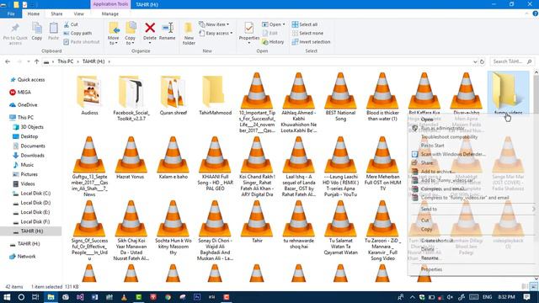539x303 pixels.
Task: Click Invert selection in ribbon
Action: point(311,42)
